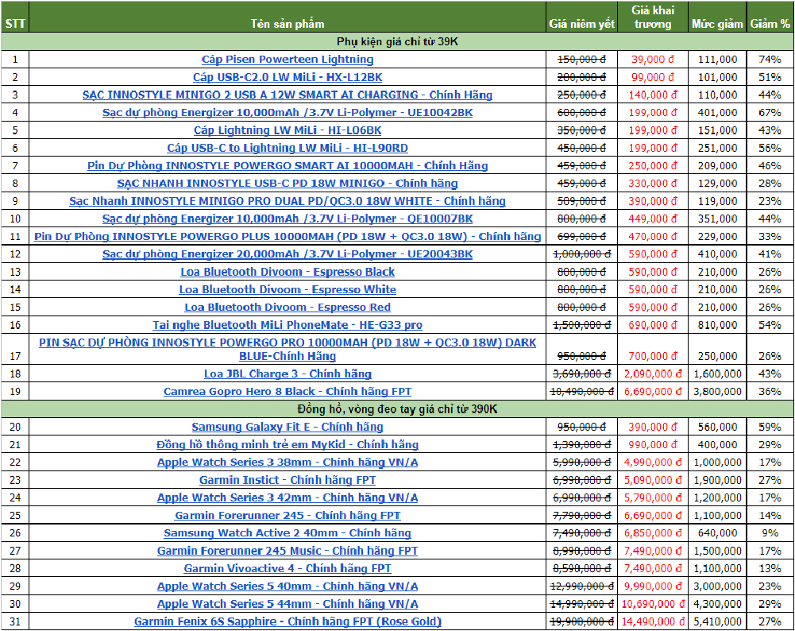The width and height of the screenshot is (795, 631).
Task: Select the 12,990,000 đ listed price cell
Action: [581, 586]
